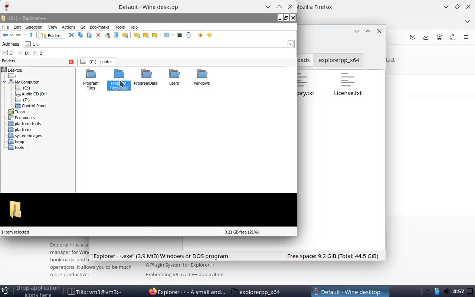
Task: Click the Copy To folder icon
Action: tap(146, 35)
